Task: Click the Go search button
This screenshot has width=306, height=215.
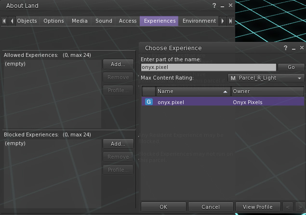Action: (291, 67)
